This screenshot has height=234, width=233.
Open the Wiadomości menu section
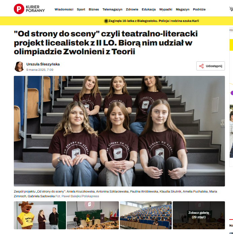click(x=64, y=9)
